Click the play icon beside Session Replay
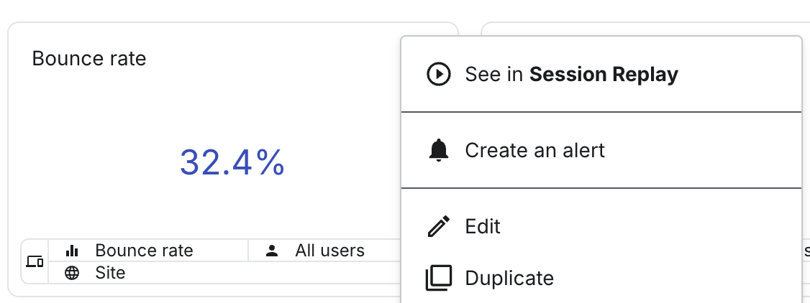Screen dimensions: 810x303 pos(439,74)
